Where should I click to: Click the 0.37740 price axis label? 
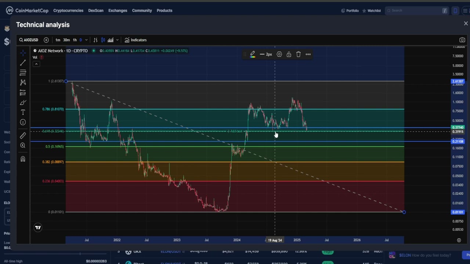click(458, 128)
